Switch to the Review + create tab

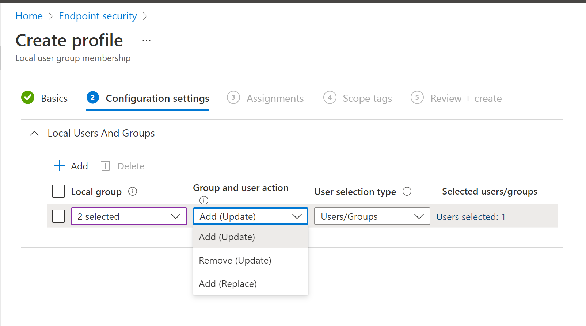point(466,99)
